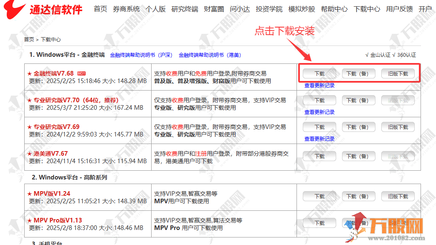Select the 专业研究版V7.70 (64位, 推荐) title
436x245 pixels.
coord(76,100)
